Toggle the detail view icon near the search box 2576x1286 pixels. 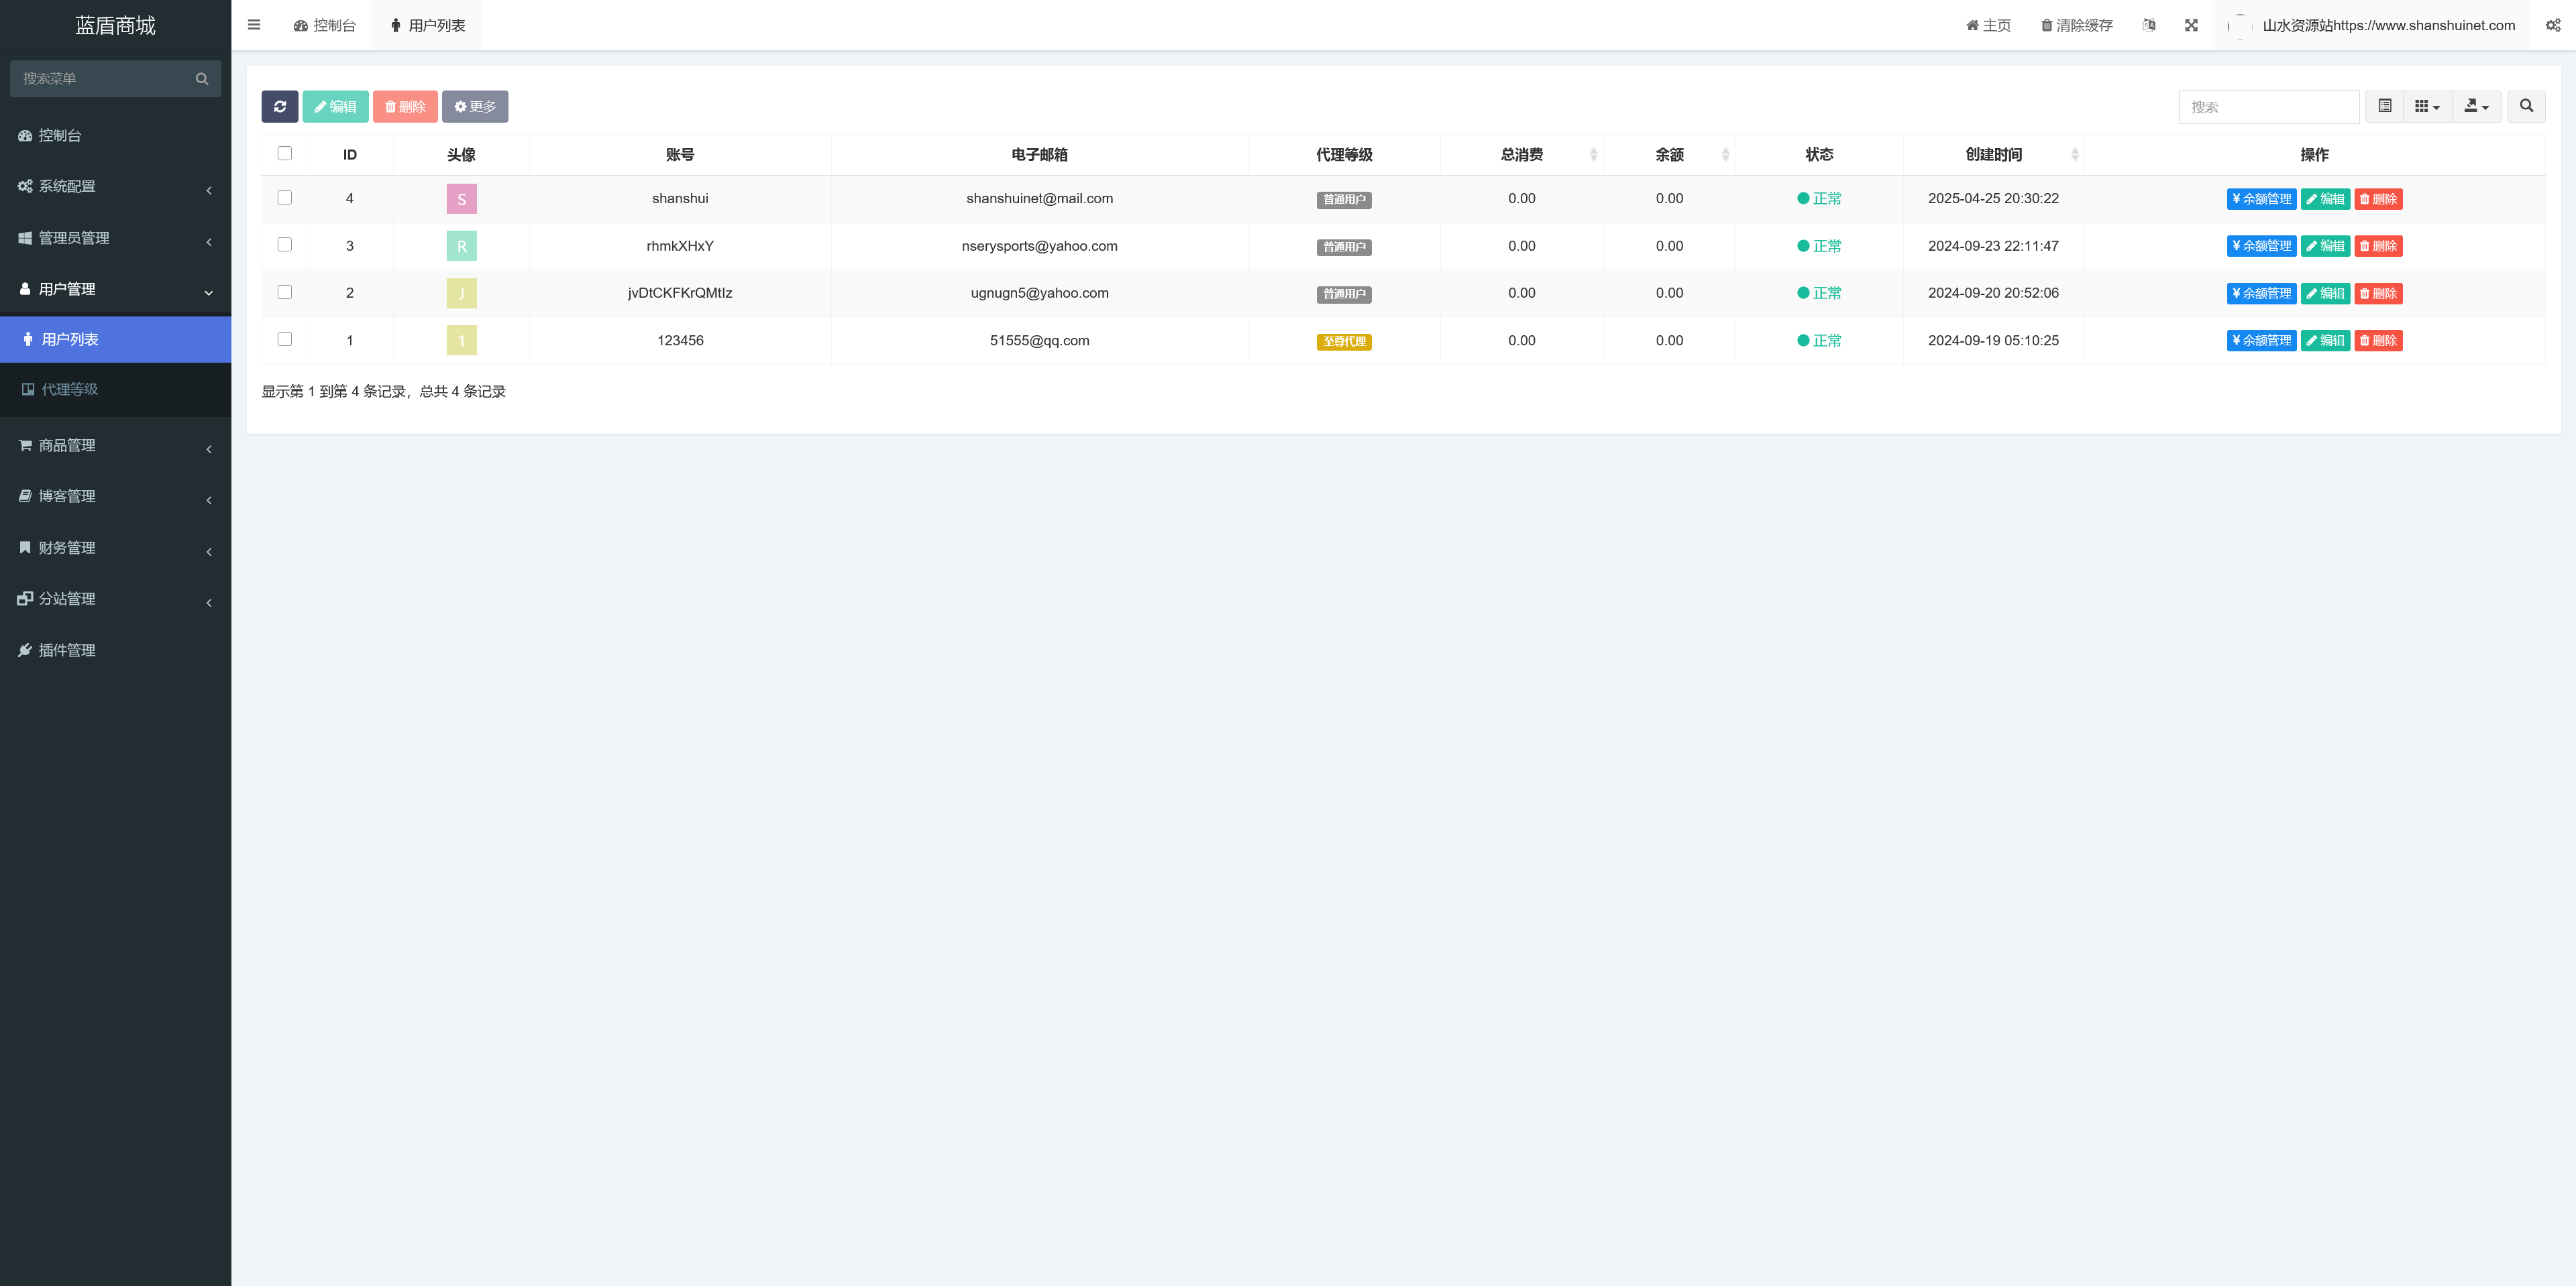point(2384,107)
